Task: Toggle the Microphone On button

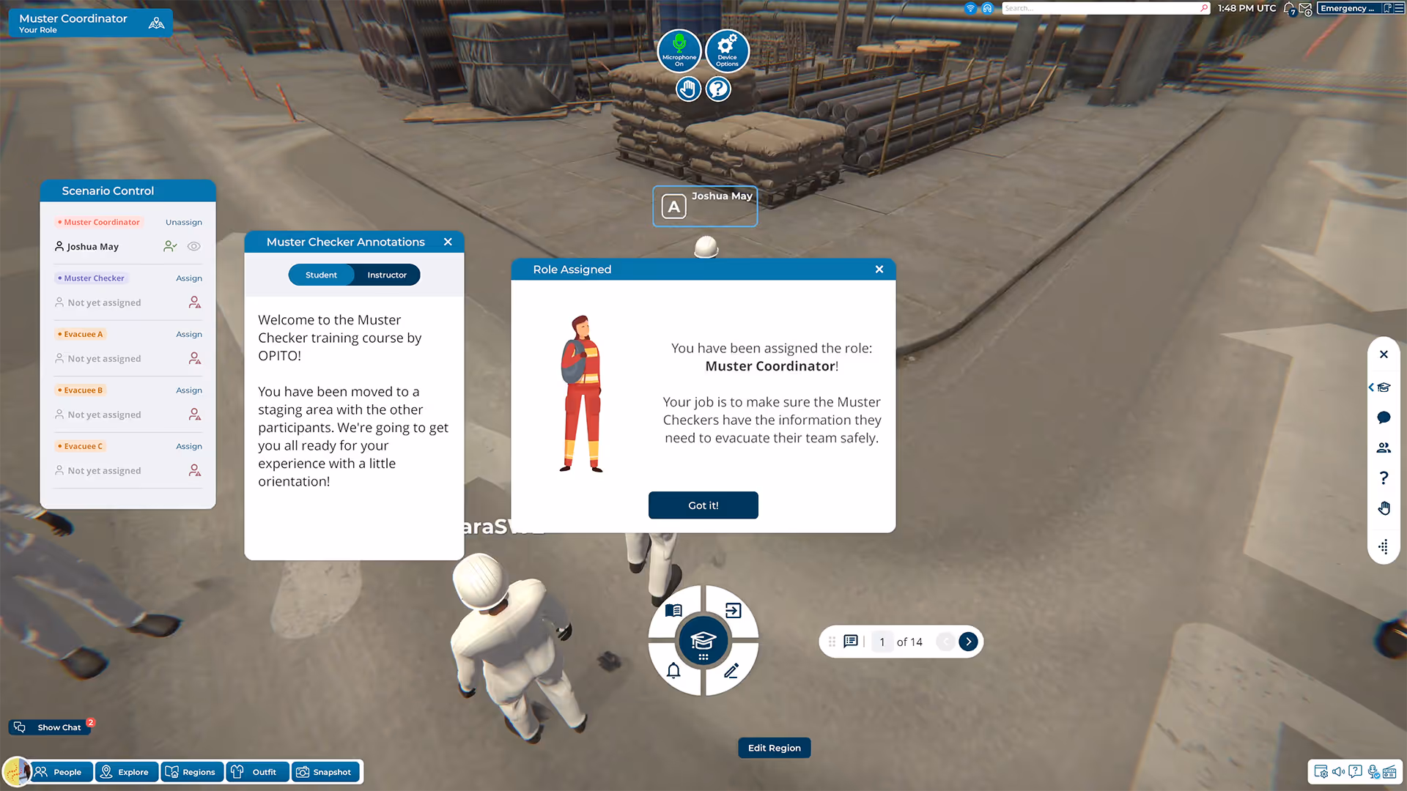Action: point(679,51)
